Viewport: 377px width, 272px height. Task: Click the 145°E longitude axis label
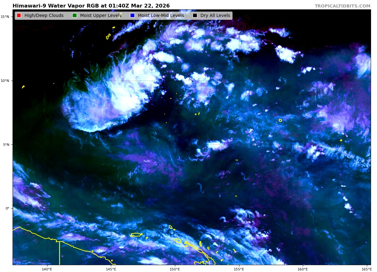pos(111,269)
